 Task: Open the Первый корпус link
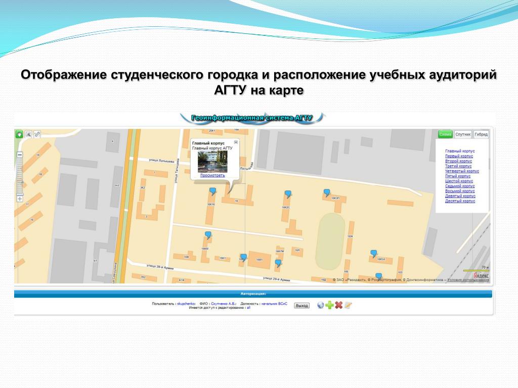pos(459,156)
